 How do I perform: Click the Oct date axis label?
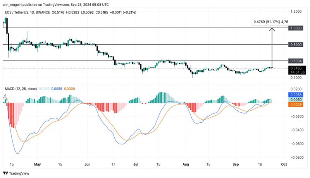(x=284, y=164)
